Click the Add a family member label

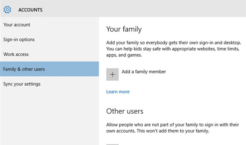144,72
